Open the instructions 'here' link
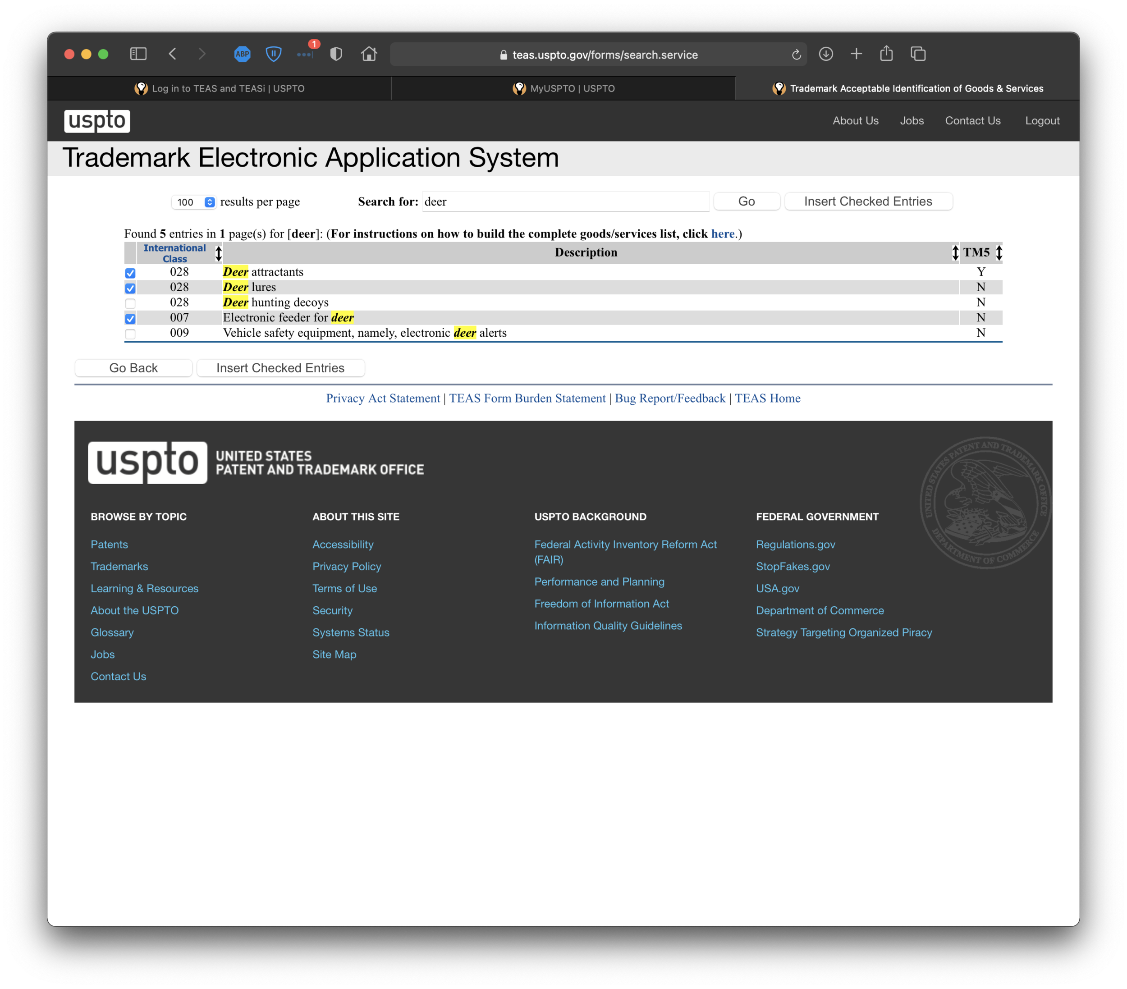 [722, 234]
